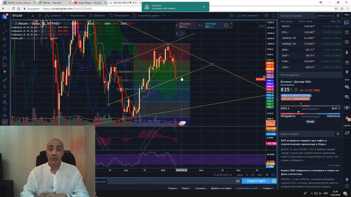Select the zoom in tool
The height and width of the screenshot is (197, 351).
coord(5,86)
